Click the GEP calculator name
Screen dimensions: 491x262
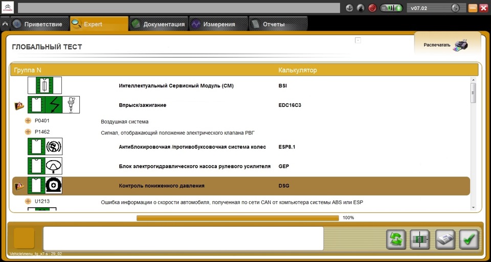[x=284, y=166]
